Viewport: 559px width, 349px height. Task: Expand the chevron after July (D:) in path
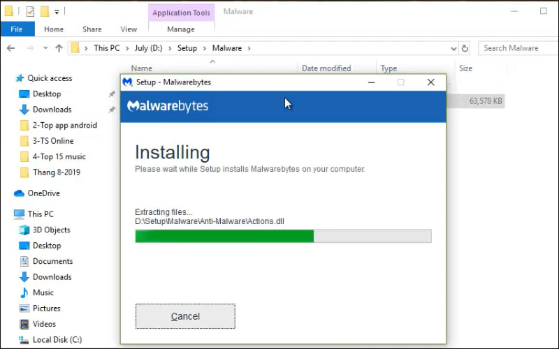170,48
